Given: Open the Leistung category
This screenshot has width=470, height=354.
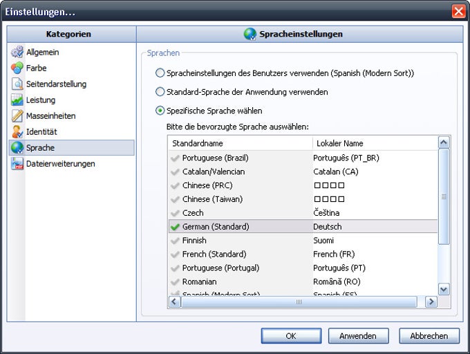Looking at the screenshot, I should (72, 100).
